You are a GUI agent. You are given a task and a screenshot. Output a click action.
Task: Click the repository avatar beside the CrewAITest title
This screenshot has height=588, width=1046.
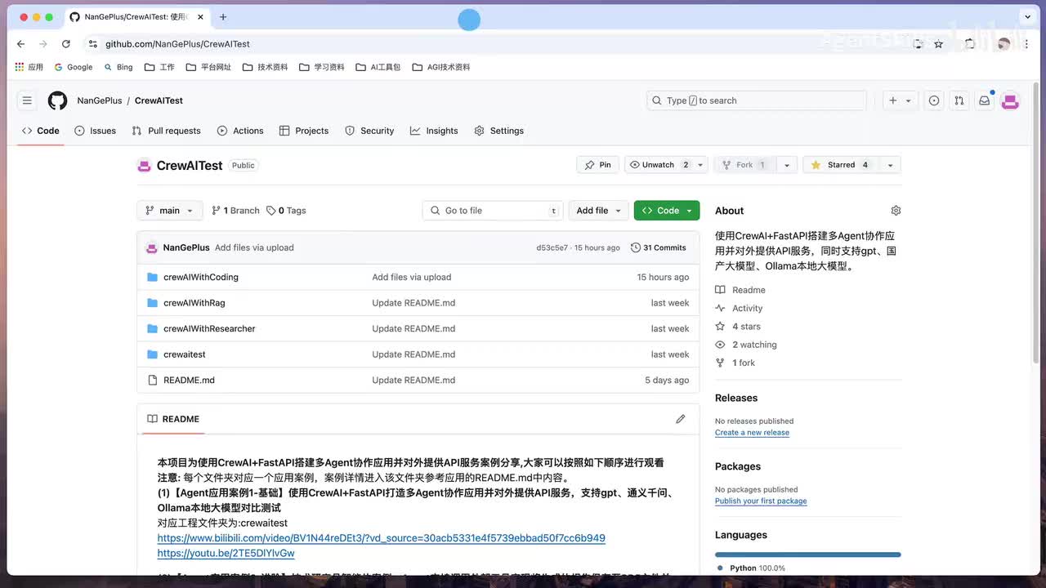pos(145,166)
